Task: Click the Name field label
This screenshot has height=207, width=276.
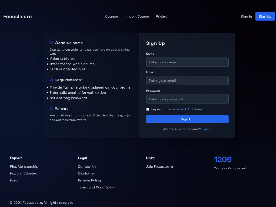Action: point(150,54)
